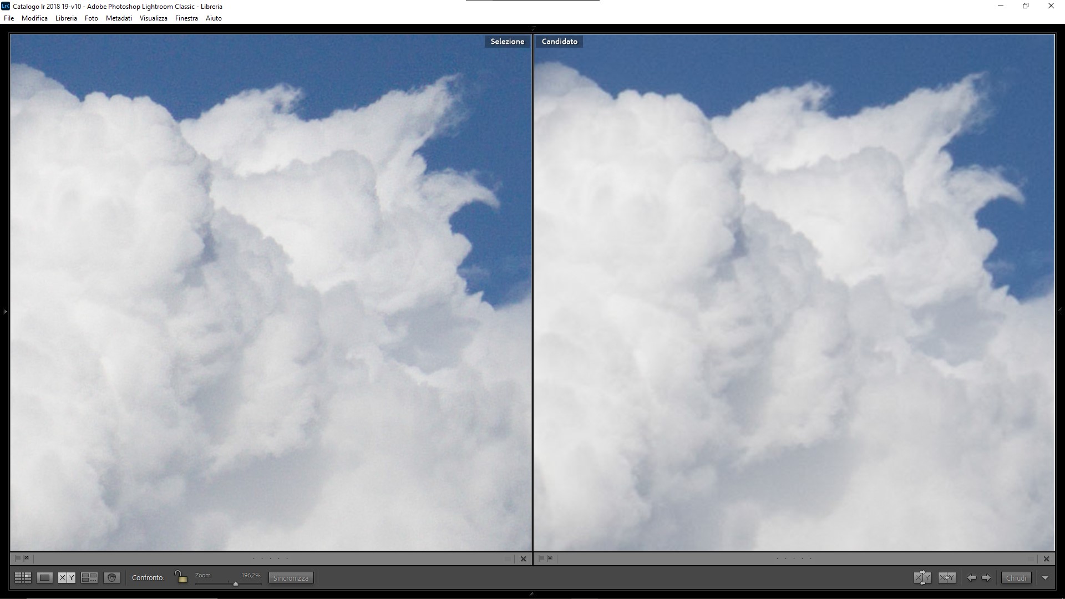Open toolbar options dropdown arrow

point(1045,578)
